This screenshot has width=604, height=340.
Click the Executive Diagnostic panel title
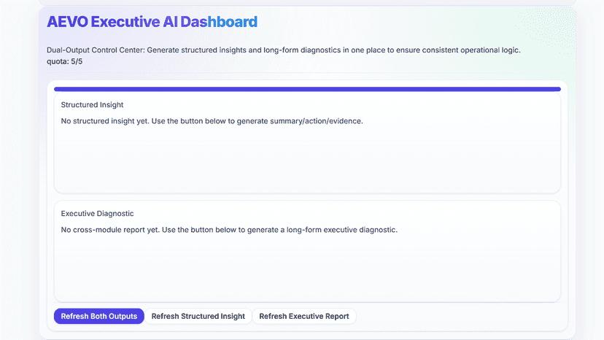coord(98,213)
